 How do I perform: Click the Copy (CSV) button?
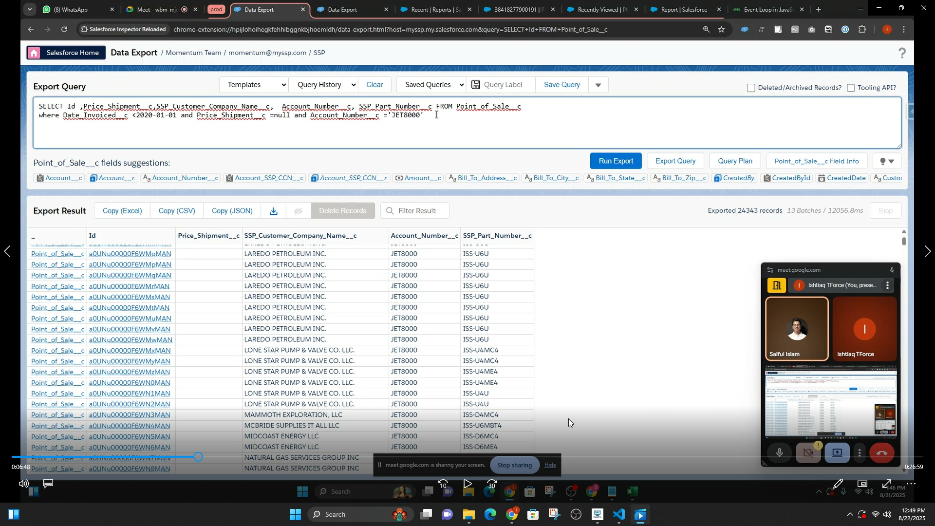pyautogui.click(x=177, y=211)
